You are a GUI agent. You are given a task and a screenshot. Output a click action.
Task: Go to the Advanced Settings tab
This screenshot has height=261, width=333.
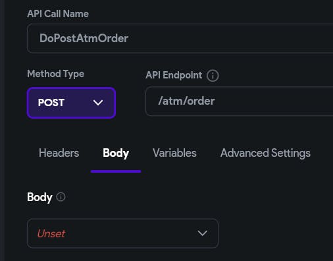265,153
